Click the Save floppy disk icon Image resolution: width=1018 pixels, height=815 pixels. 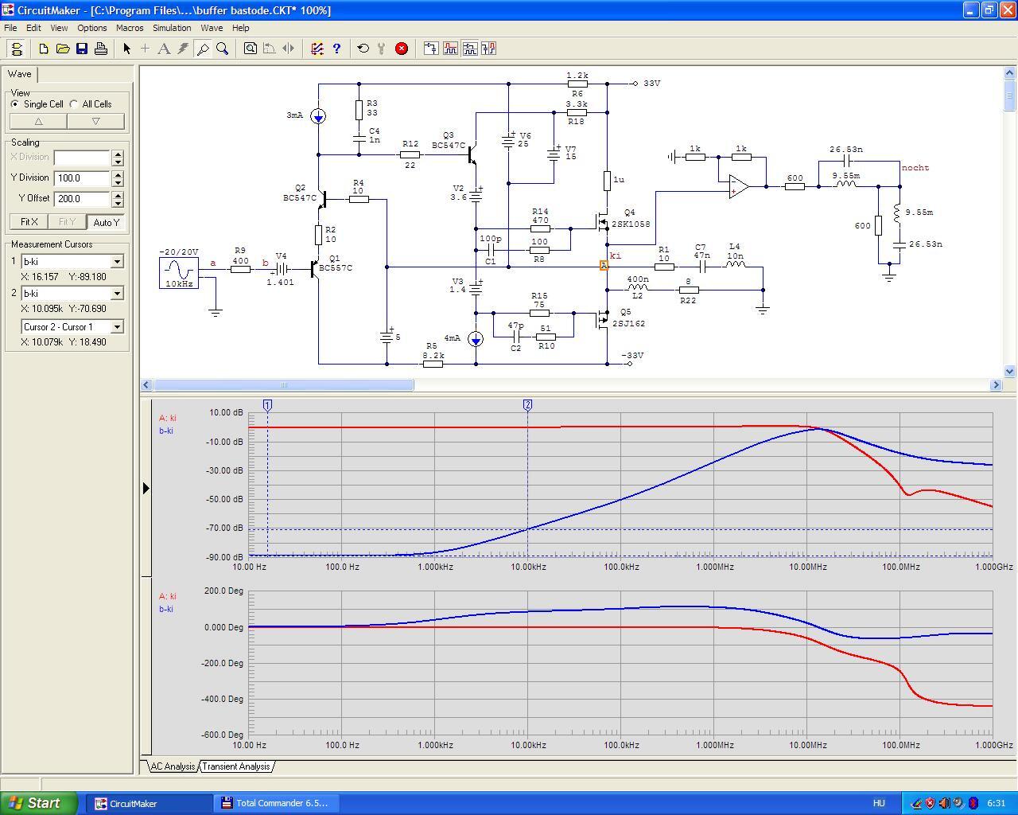pyautogui.click(x=82, y=49)
